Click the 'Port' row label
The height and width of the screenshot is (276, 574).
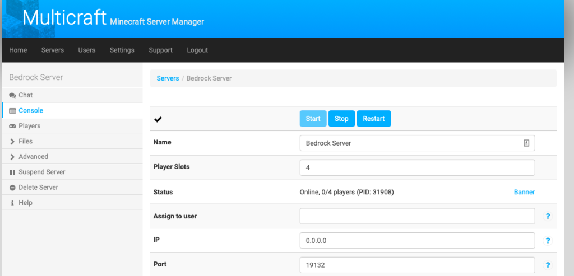tap(160, 264)
